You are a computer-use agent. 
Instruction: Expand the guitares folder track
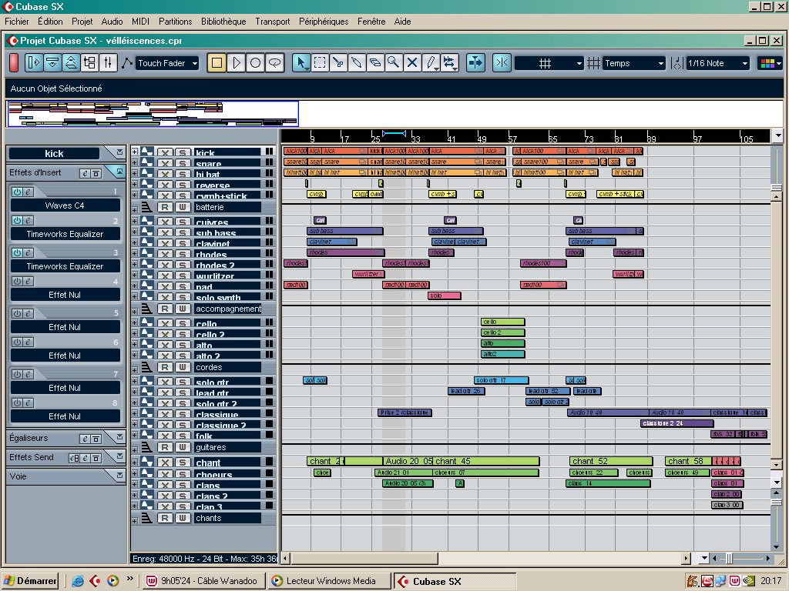(x=135, y=449)
